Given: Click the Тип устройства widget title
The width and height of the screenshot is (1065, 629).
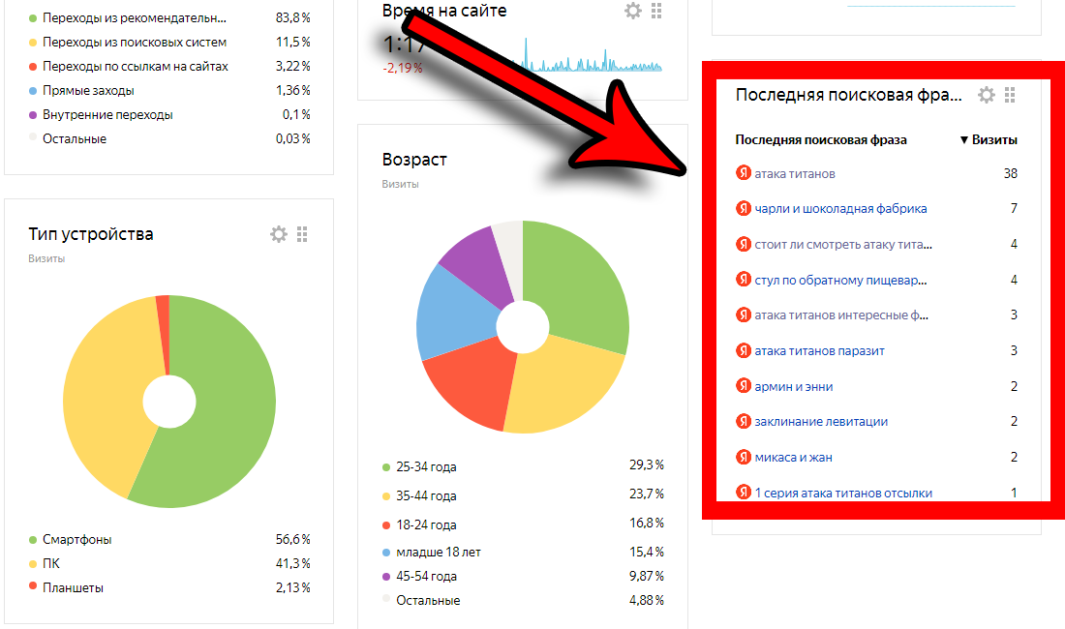Looking at the screenshot, I should (91, 235).
